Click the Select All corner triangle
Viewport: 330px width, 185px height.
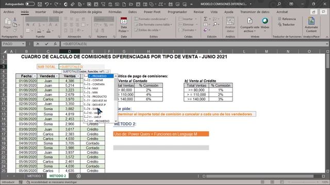(5, 51)
